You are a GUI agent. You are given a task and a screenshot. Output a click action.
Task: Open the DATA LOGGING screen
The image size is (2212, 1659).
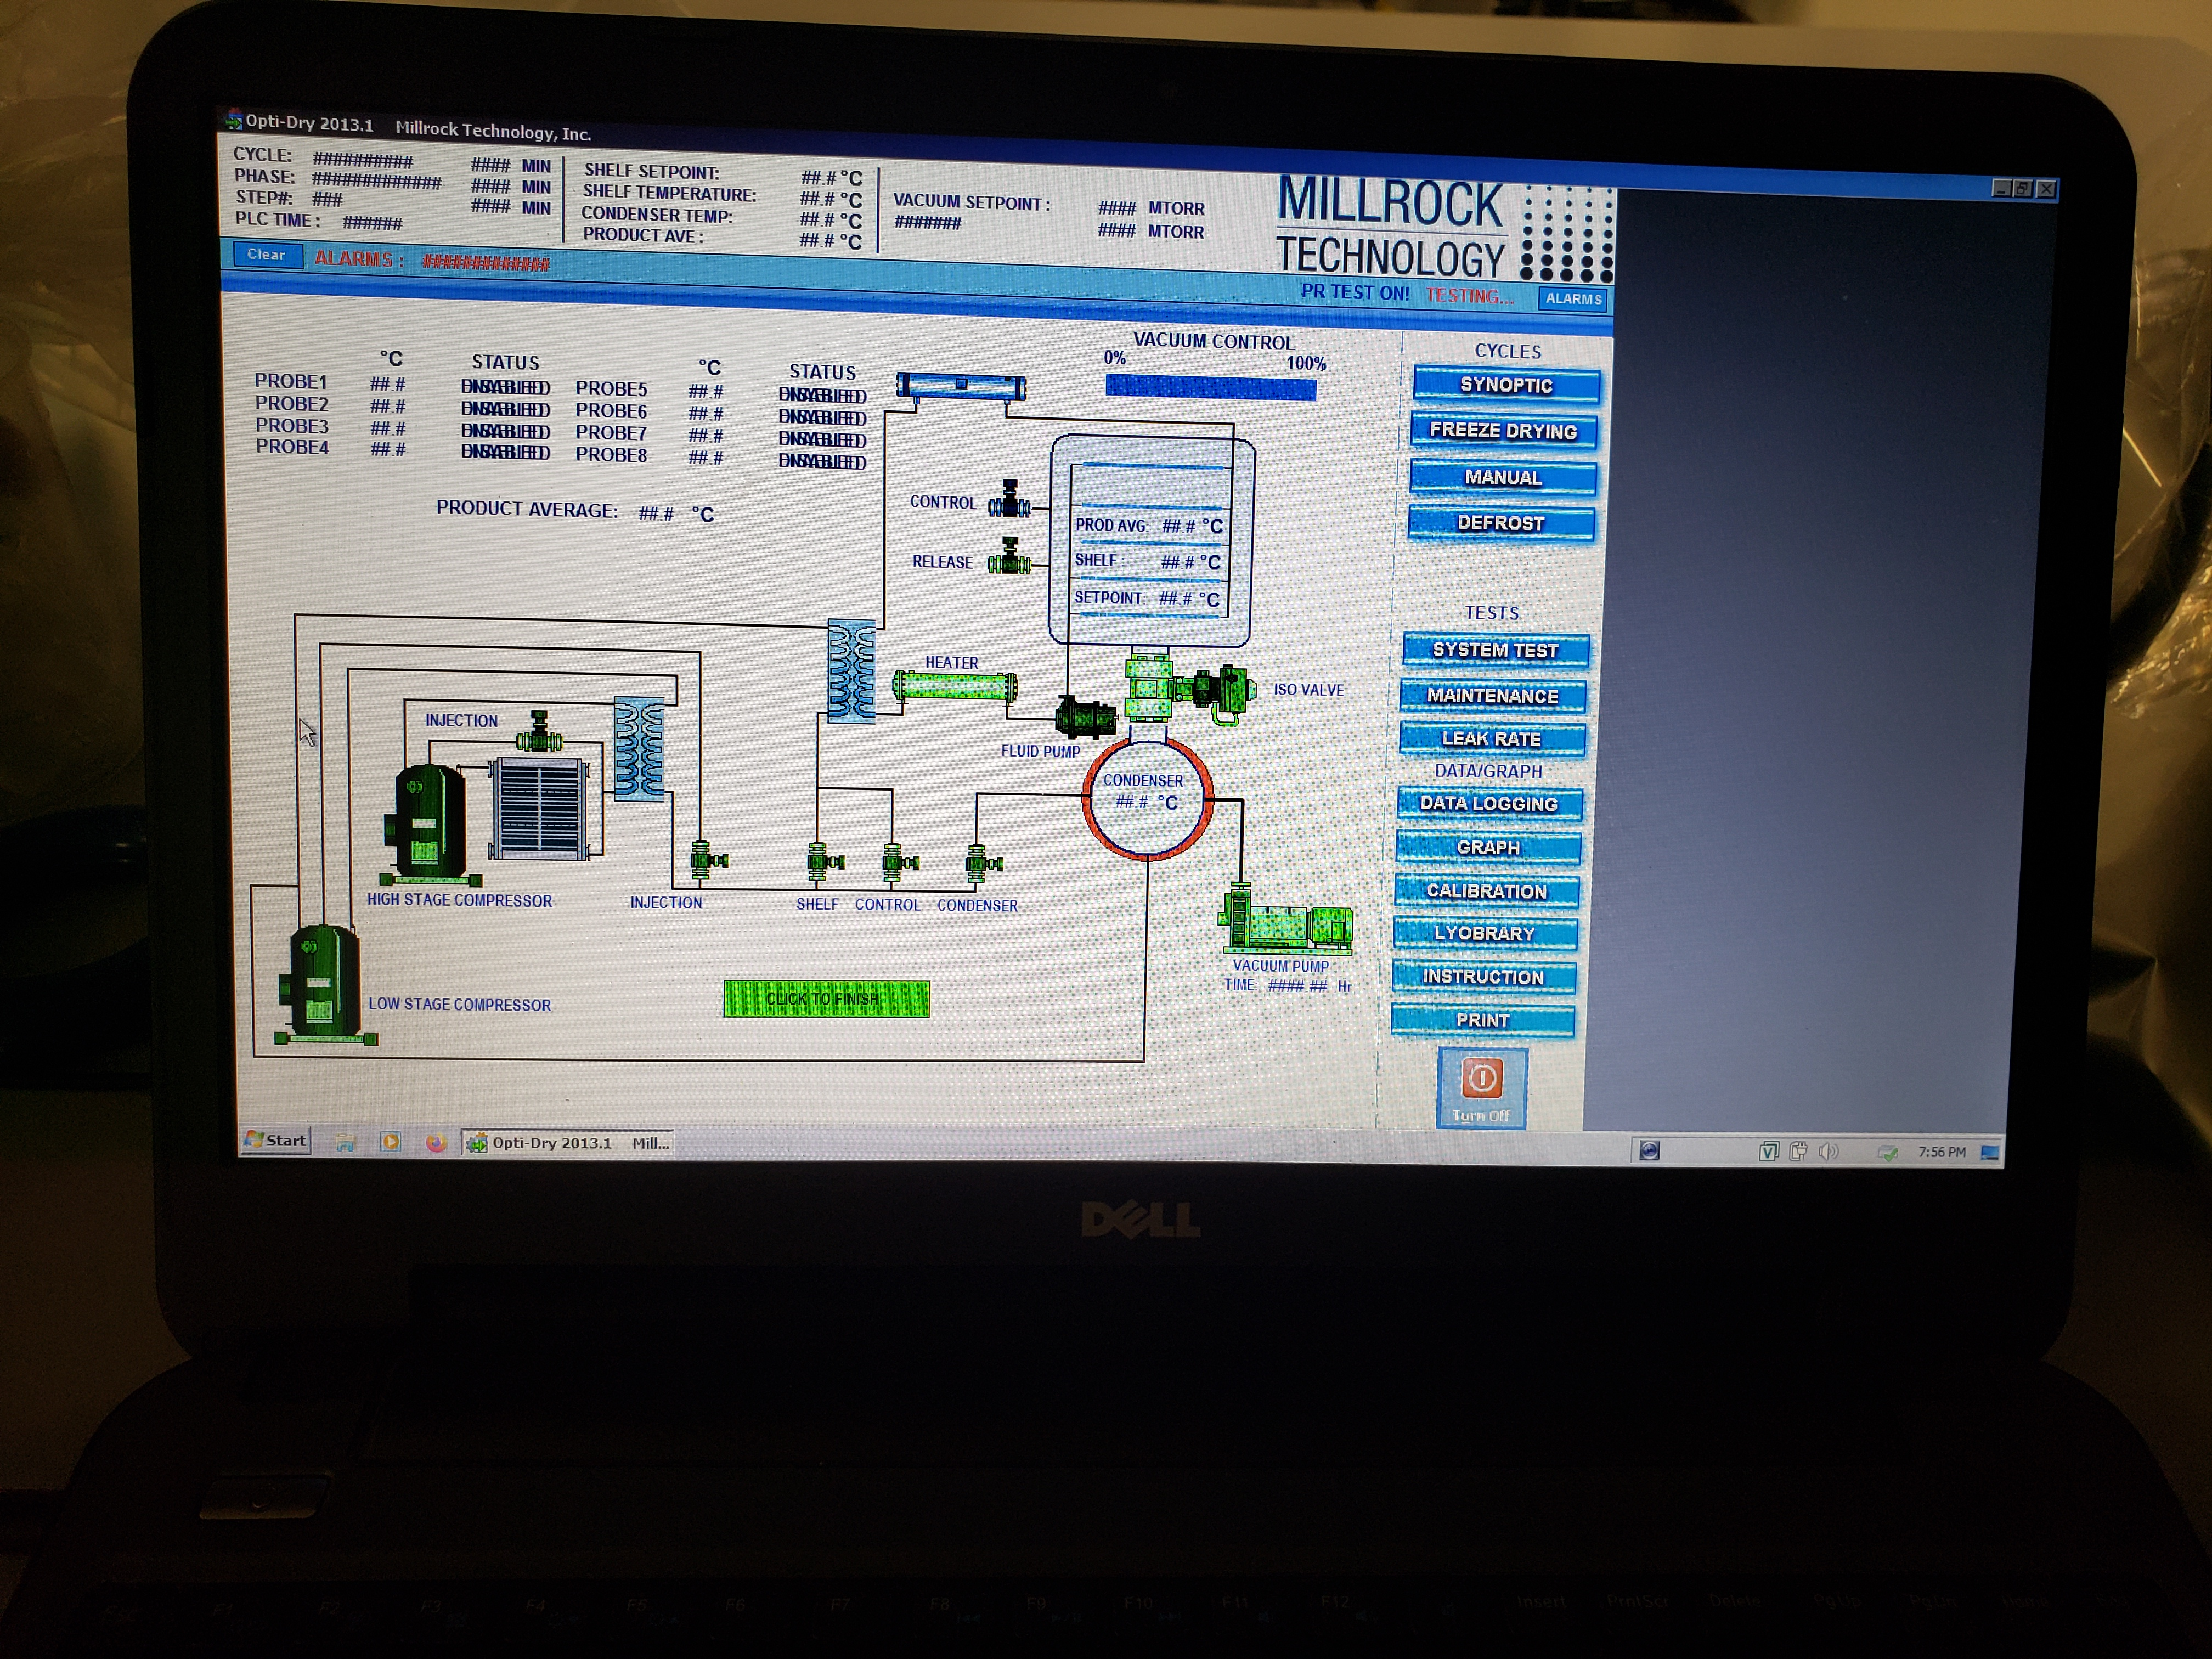1489,803
